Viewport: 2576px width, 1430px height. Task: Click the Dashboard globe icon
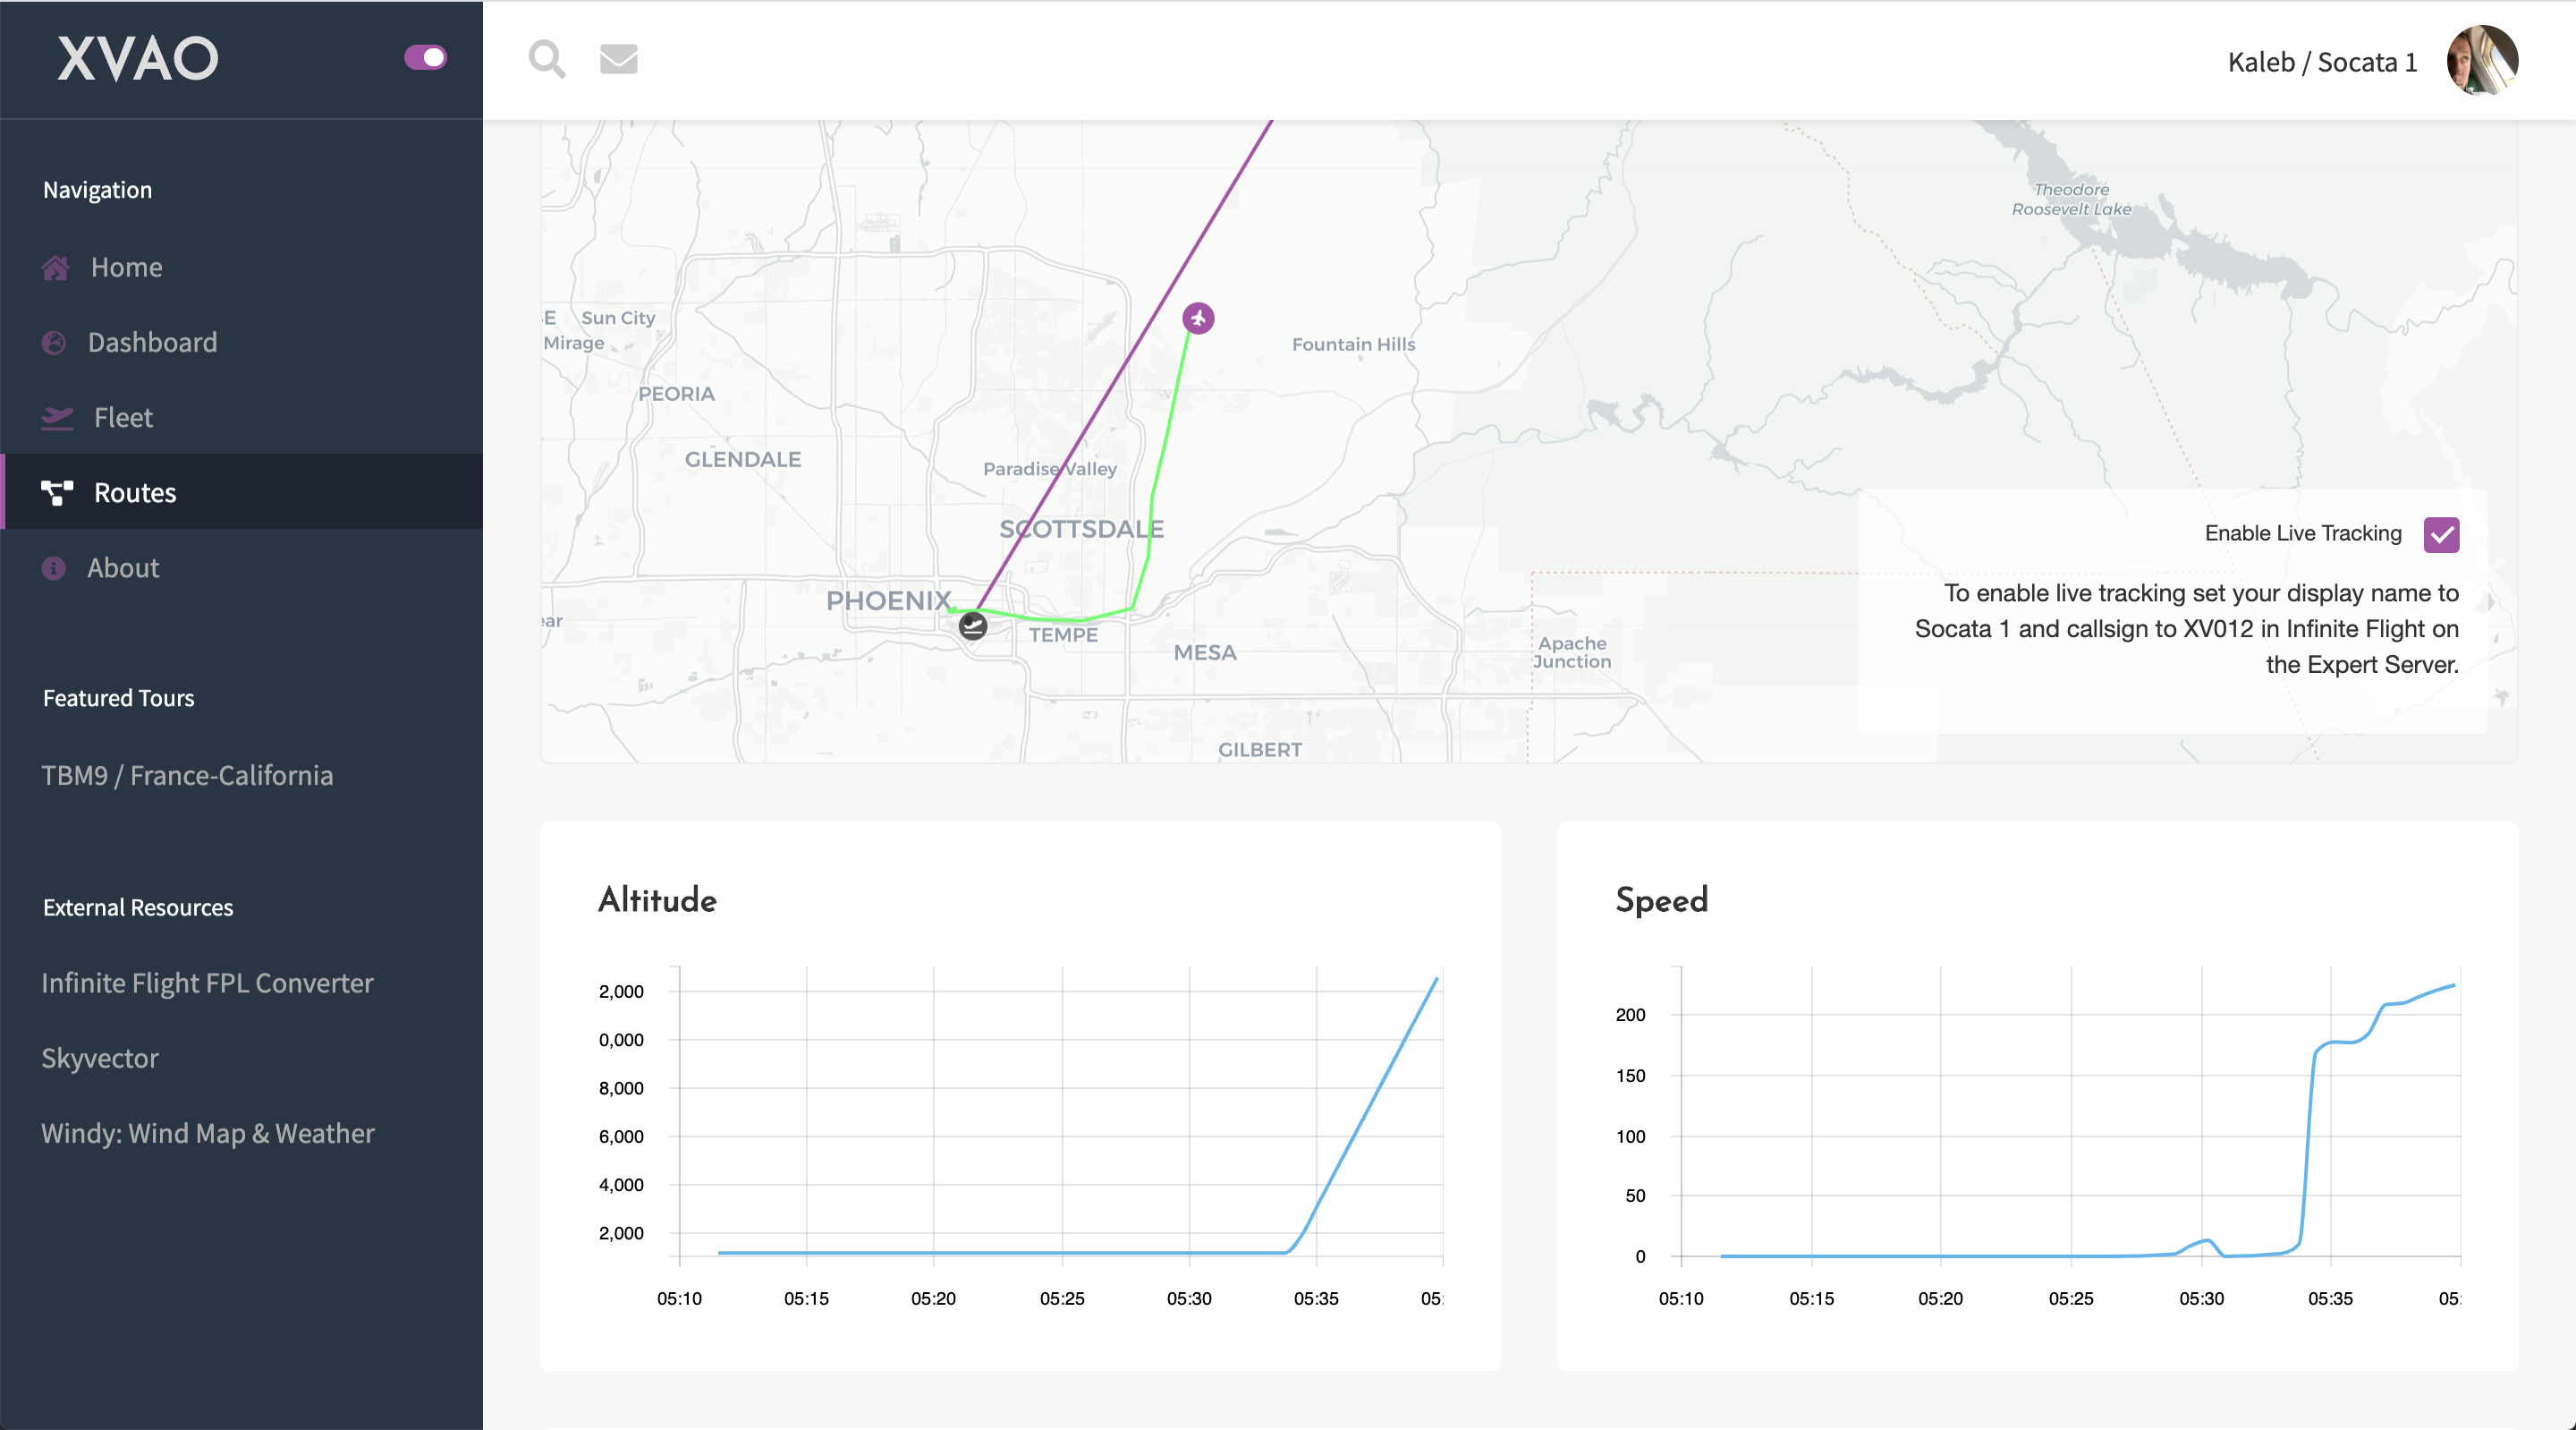tap(54, 342)
